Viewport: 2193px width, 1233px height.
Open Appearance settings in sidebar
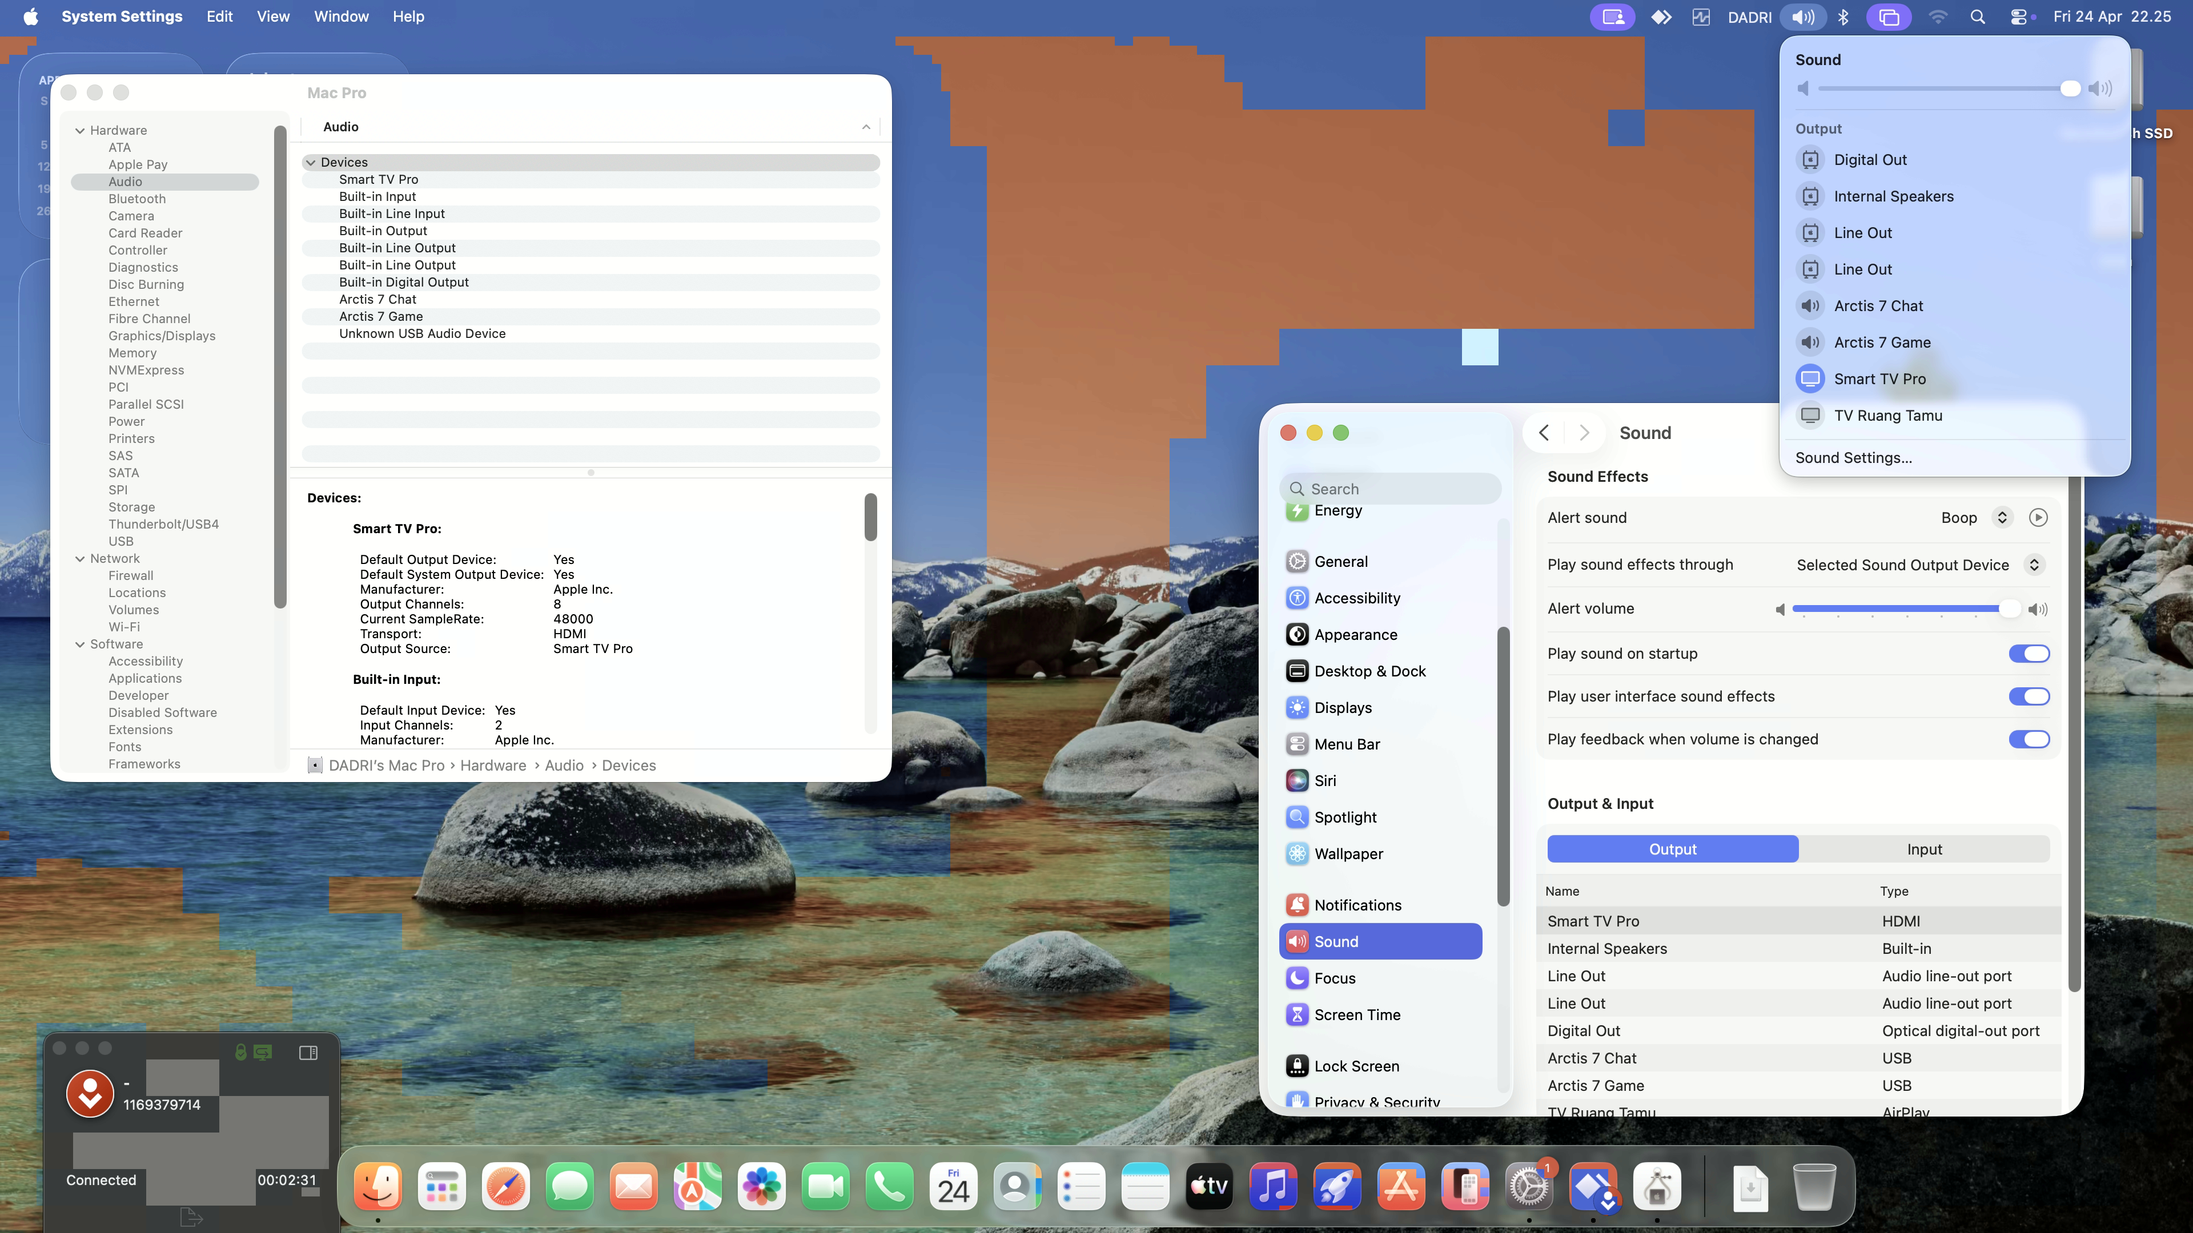pyautogui.click(x=1380, y=635)
